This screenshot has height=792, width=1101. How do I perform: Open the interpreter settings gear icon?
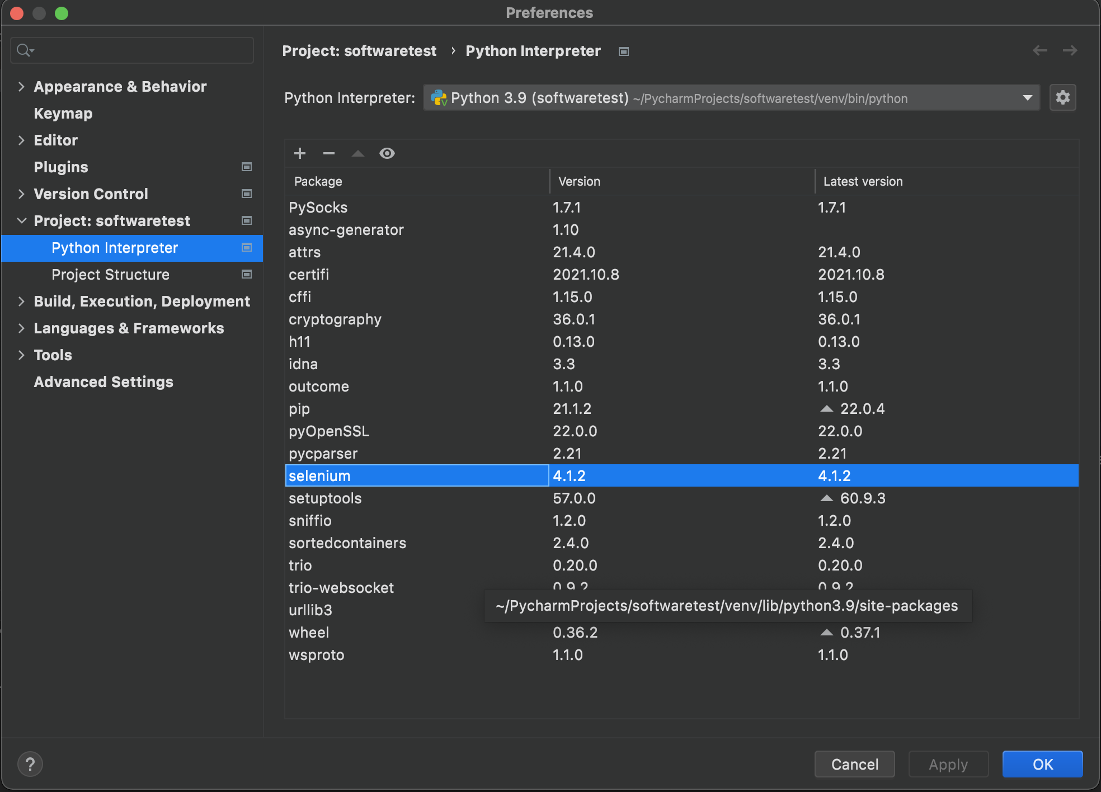tap(1062, 98)
